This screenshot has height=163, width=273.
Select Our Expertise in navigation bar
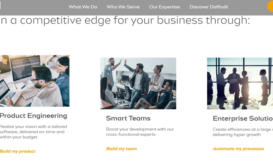(164, 7)
